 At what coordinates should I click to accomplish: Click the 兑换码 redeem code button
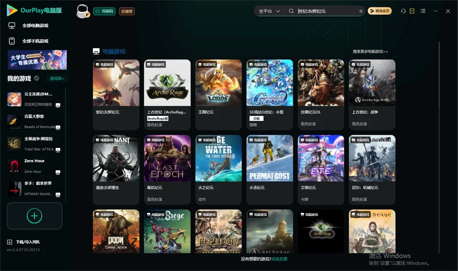(x=104, y=11)
